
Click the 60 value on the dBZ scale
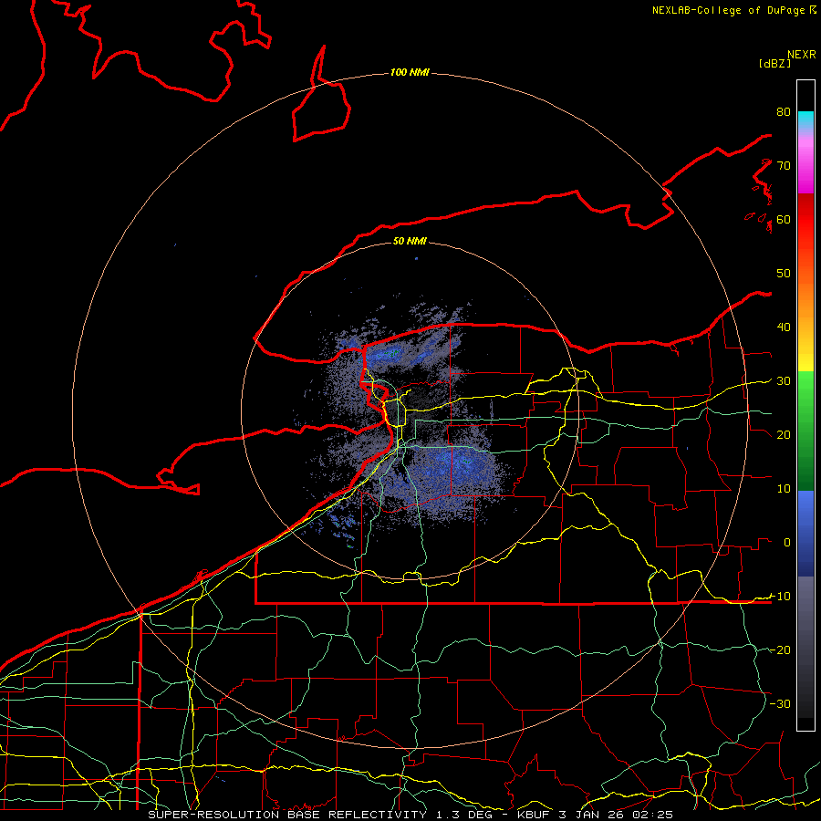pos(784,219)
